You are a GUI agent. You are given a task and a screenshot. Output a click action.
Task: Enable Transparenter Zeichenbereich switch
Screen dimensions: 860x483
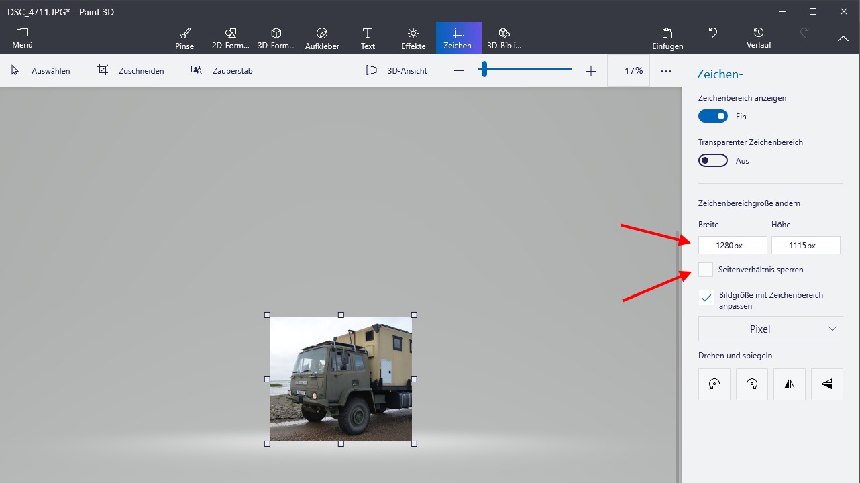712,161
